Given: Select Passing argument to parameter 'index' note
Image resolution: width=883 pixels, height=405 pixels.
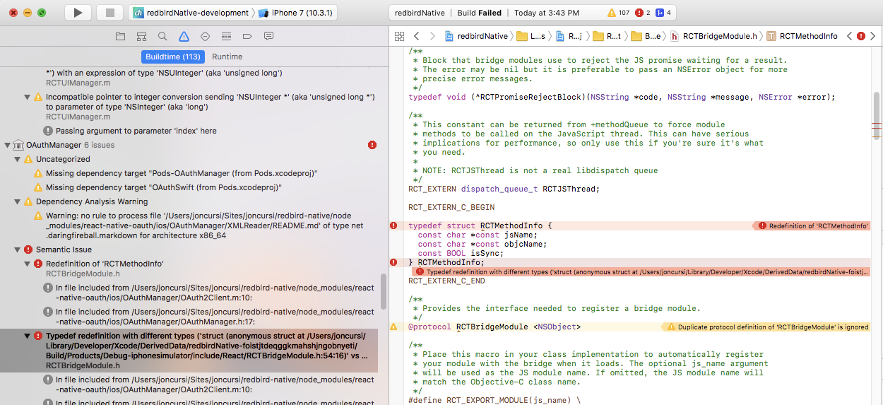Looking at the screenshot, I should click(x=130, y=131).
